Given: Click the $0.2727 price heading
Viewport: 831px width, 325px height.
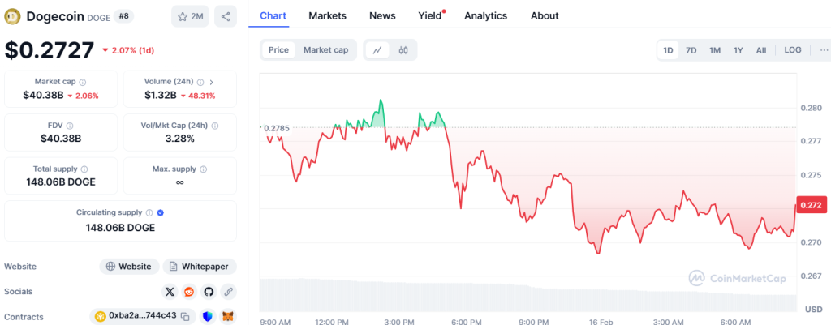Looking at the screenshot, I should tap(50, 49).
